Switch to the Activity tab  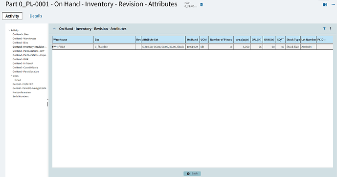(12, 16)
